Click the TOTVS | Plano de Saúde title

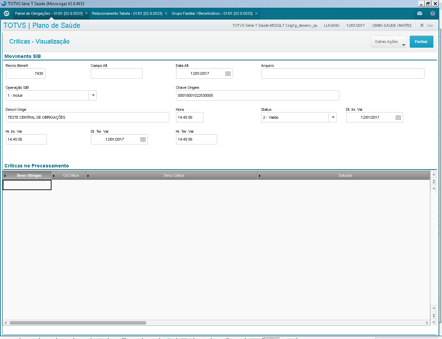pos(42,25)
